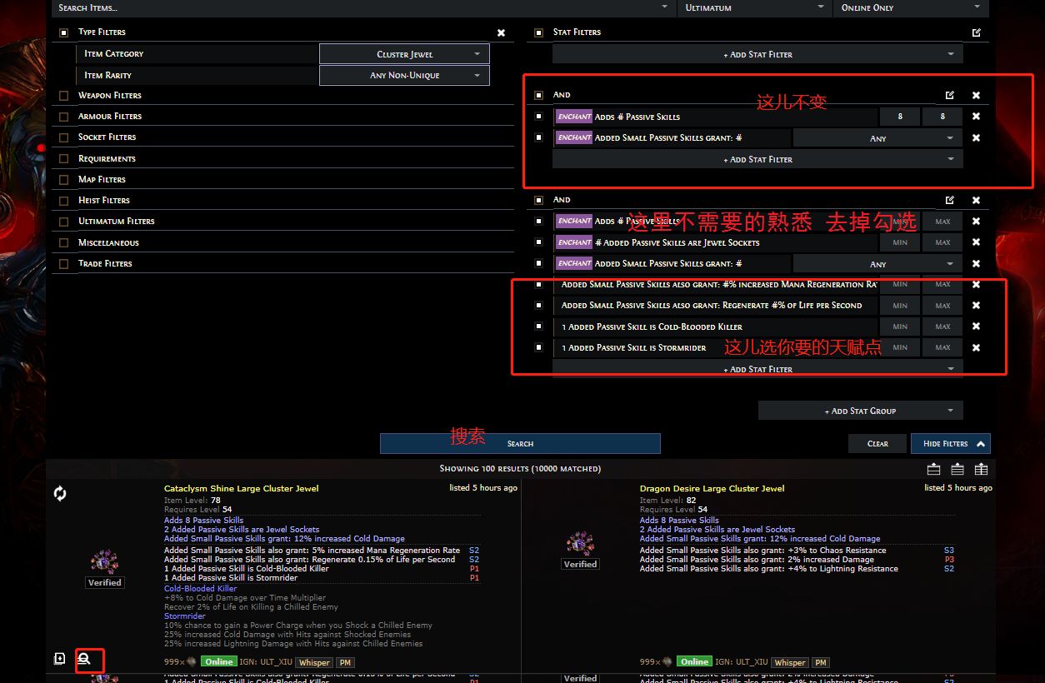Viewport: 1045px width, 683px height.
Task: Toggle the Type Filters checkbox
Action: click(64, 33)
